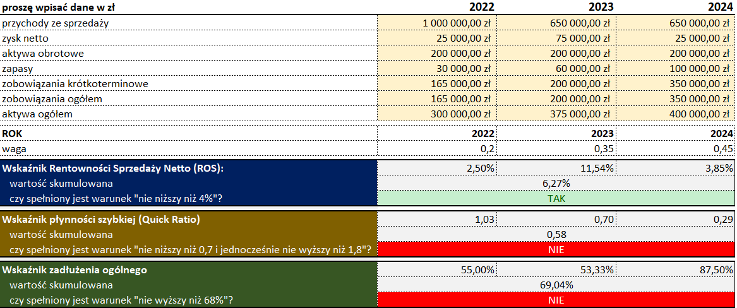Screen dimensions: 737x308
Task: Click the 2024 zapasy cell with 100 000,00 zł
Action: 675,69
